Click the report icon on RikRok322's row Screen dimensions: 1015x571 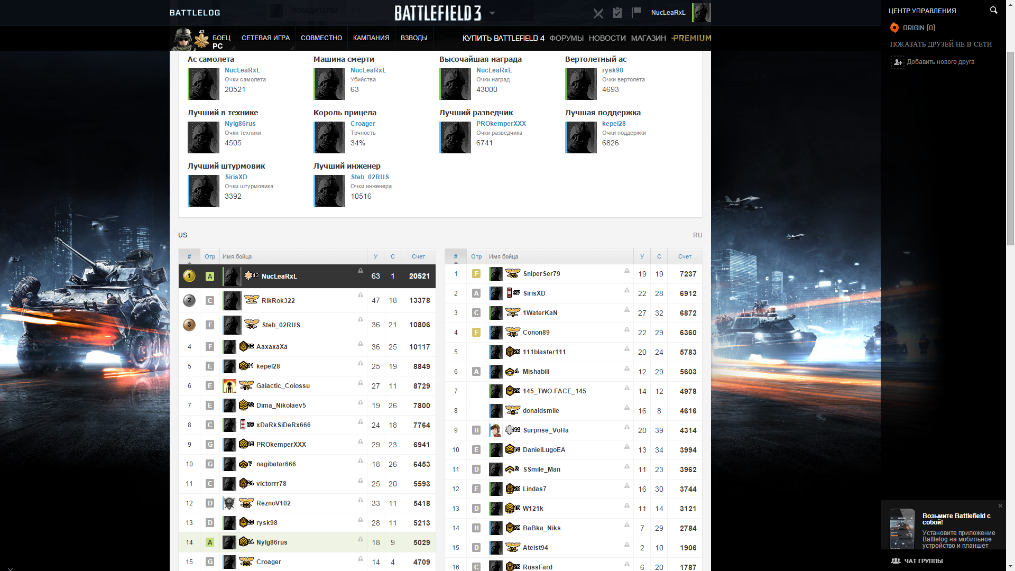pos(361,295)
